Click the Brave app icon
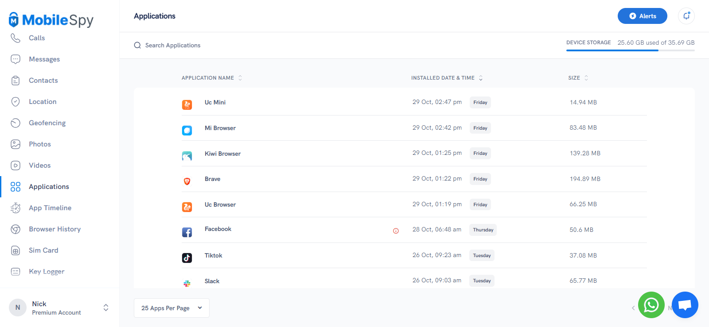 tap(187, 181)
